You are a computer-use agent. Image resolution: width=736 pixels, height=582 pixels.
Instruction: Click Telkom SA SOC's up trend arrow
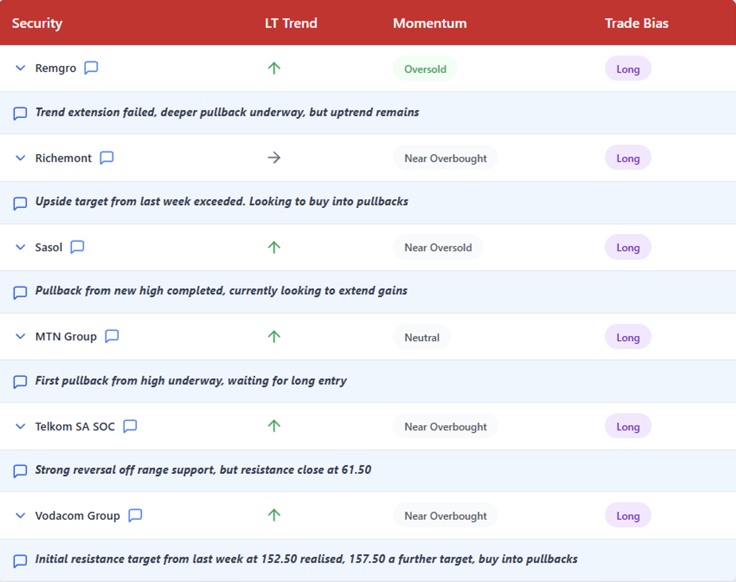click(274, 426)
